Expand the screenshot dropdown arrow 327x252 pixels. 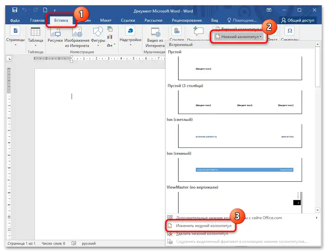click(x=114, y=44)
